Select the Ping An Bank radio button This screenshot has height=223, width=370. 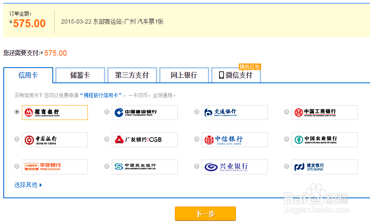(17, 166)
